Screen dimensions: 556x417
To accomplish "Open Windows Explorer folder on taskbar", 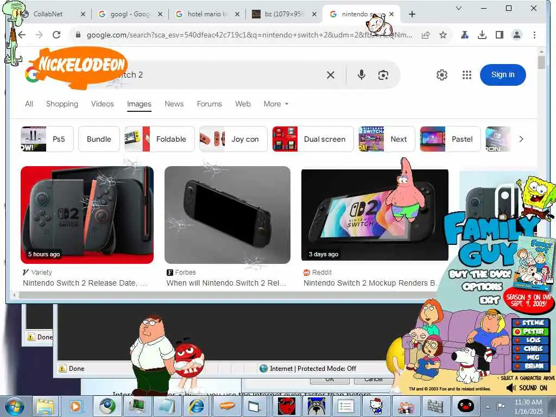I will (x=45, y=406).
